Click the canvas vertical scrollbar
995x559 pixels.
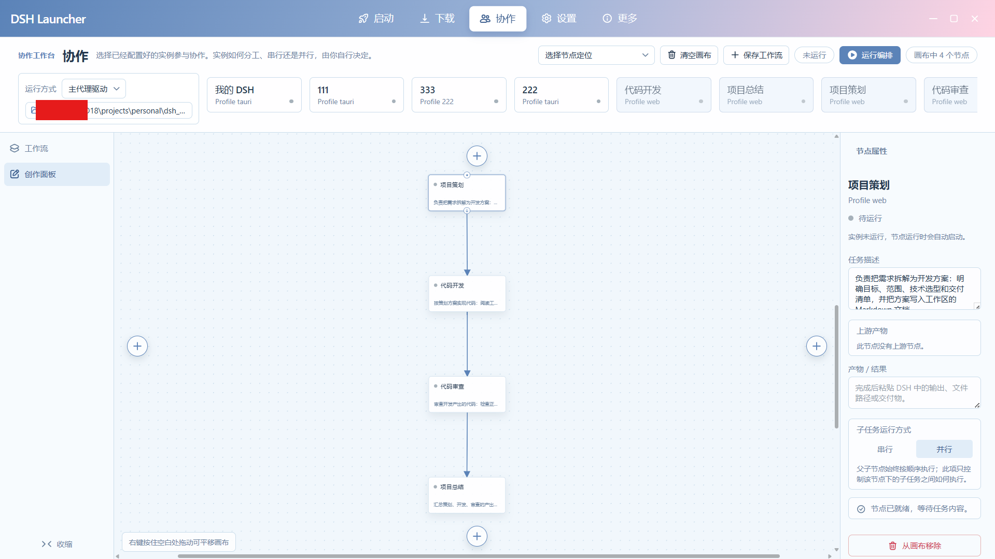[836, 367]
